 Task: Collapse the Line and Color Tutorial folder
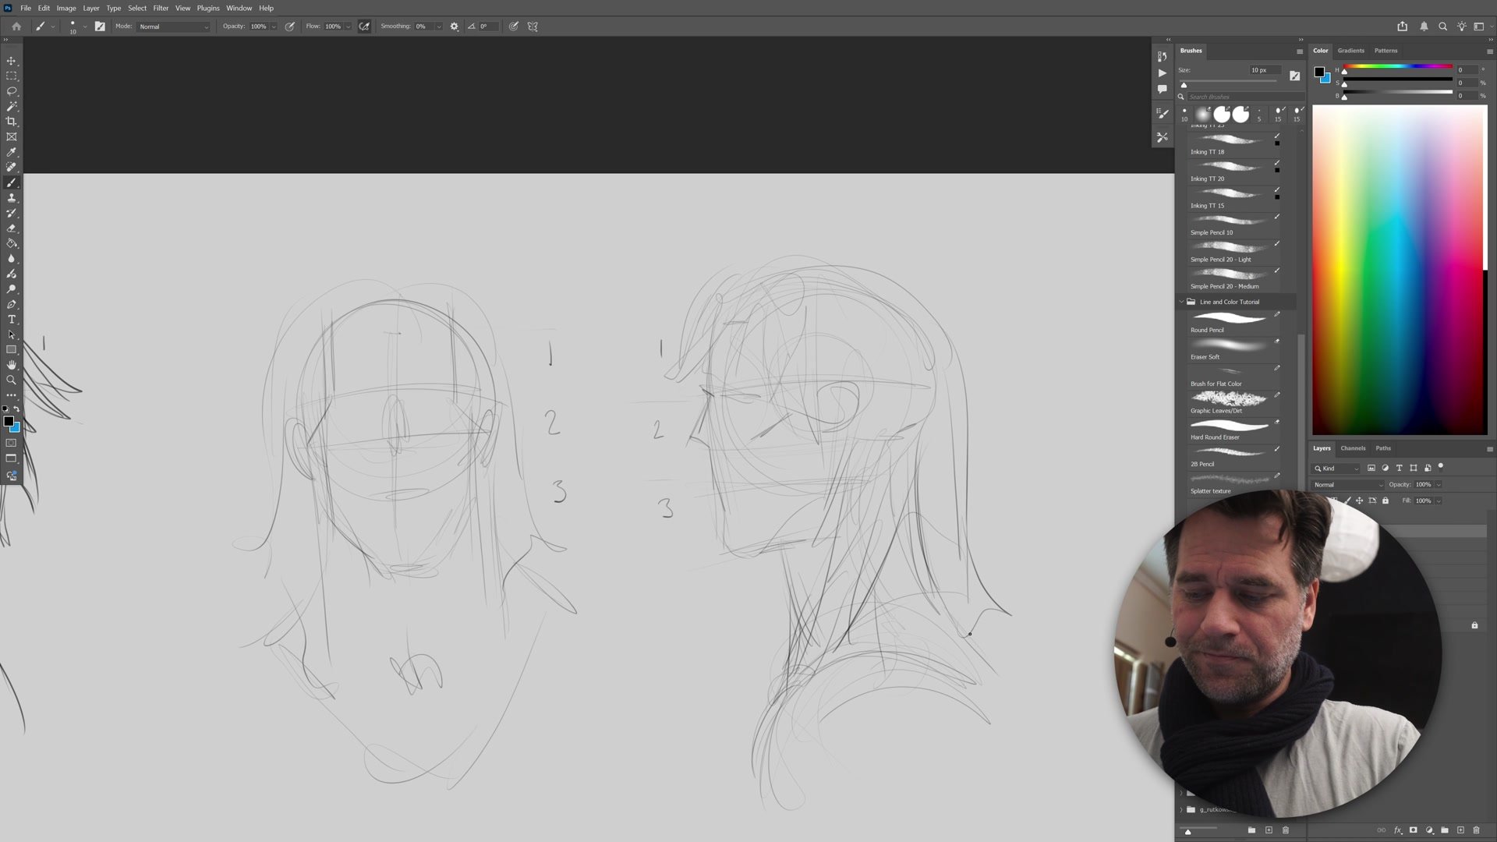point(1181,302)
